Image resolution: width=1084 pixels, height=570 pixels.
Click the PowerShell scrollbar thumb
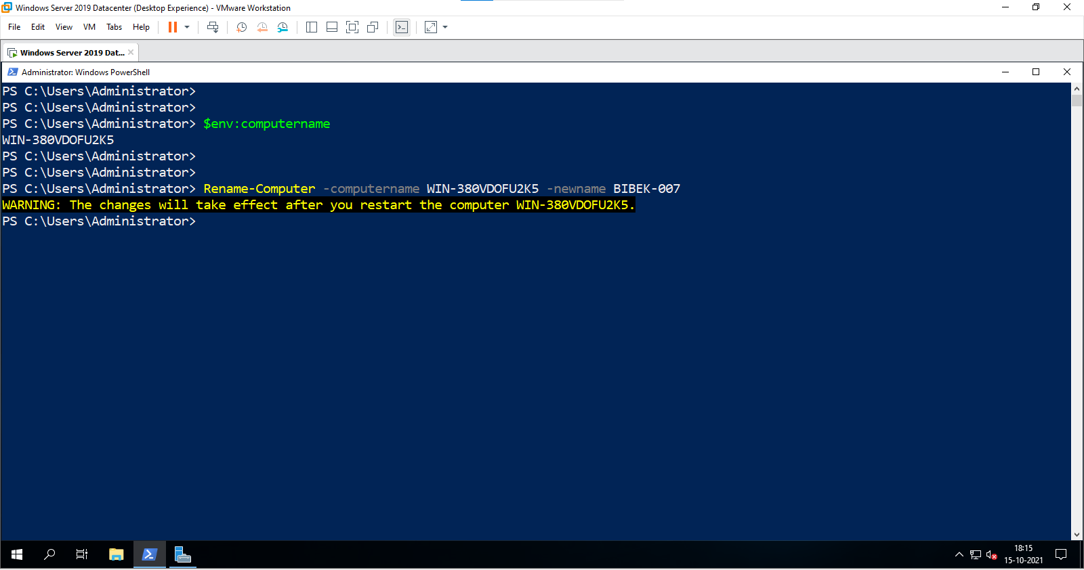coord(1077,100)
